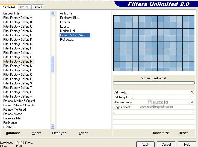
Task: Select Filter Factory Gallery R
Action: pyautogui.click(x=18, y=79)
